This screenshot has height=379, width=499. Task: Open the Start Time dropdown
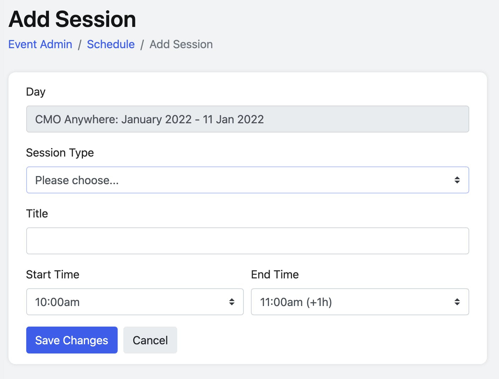tap(135, 302)
